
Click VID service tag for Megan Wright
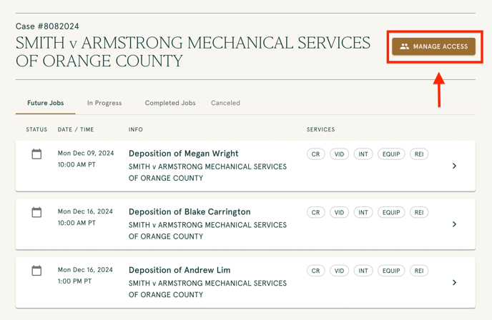pyautogui.click(x=340, y=154)
